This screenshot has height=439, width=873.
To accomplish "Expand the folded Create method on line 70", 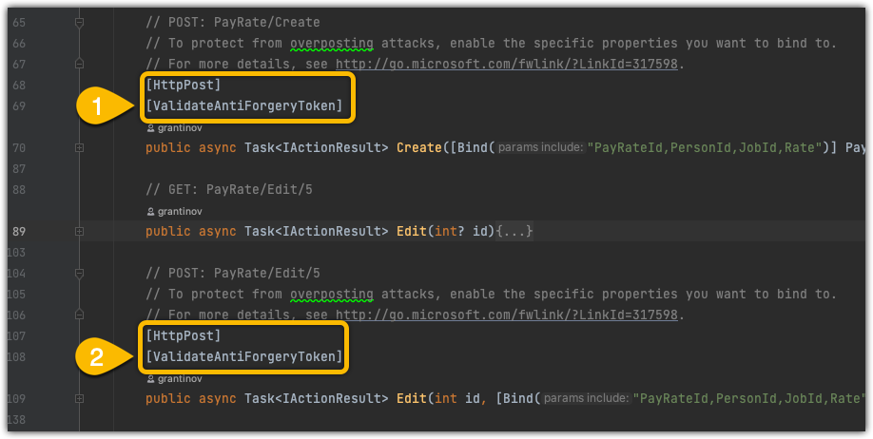I will (x=79, y=148).
